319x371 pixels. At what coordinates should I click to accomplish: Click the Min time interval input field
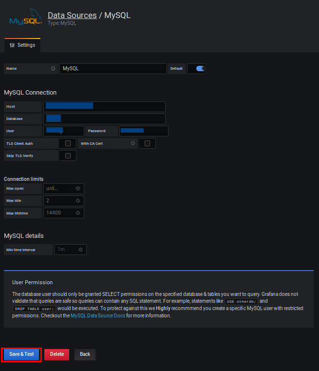[71, 250]
